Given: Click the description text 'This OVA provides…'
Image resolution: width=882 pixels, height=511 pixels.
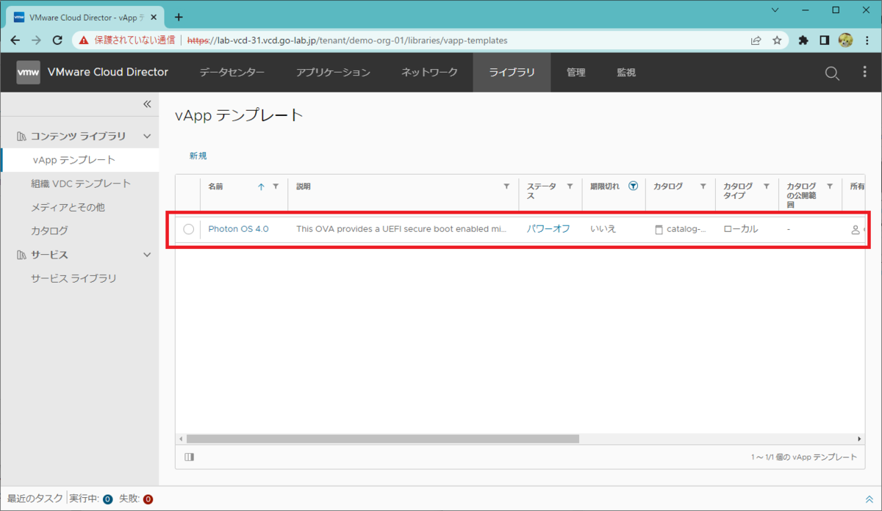Looking at the screenshot, I should 401,229.
